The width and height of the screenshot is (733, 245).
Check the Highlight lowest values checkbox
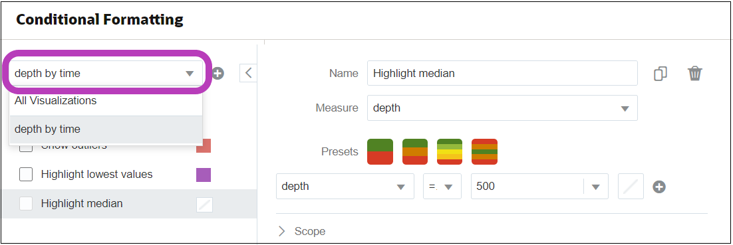pos(26,175)
